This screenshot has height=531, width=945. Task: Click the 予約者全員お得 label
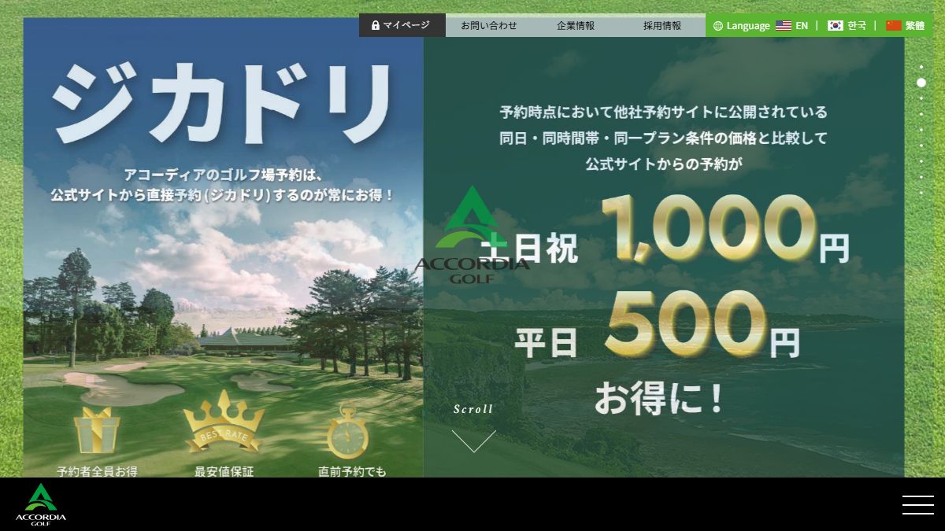(97, 471)
